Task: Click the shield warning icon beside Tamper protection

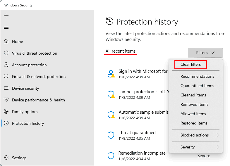Action: coord(111,94)
